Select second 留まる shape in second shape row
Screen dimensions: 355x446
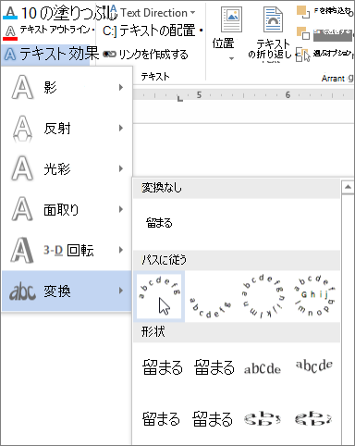(x=213, y=419)
